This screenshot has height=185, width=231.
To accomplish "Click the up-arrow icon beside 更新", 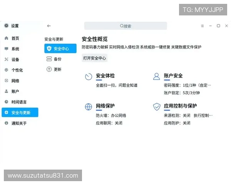I will 49,69.
